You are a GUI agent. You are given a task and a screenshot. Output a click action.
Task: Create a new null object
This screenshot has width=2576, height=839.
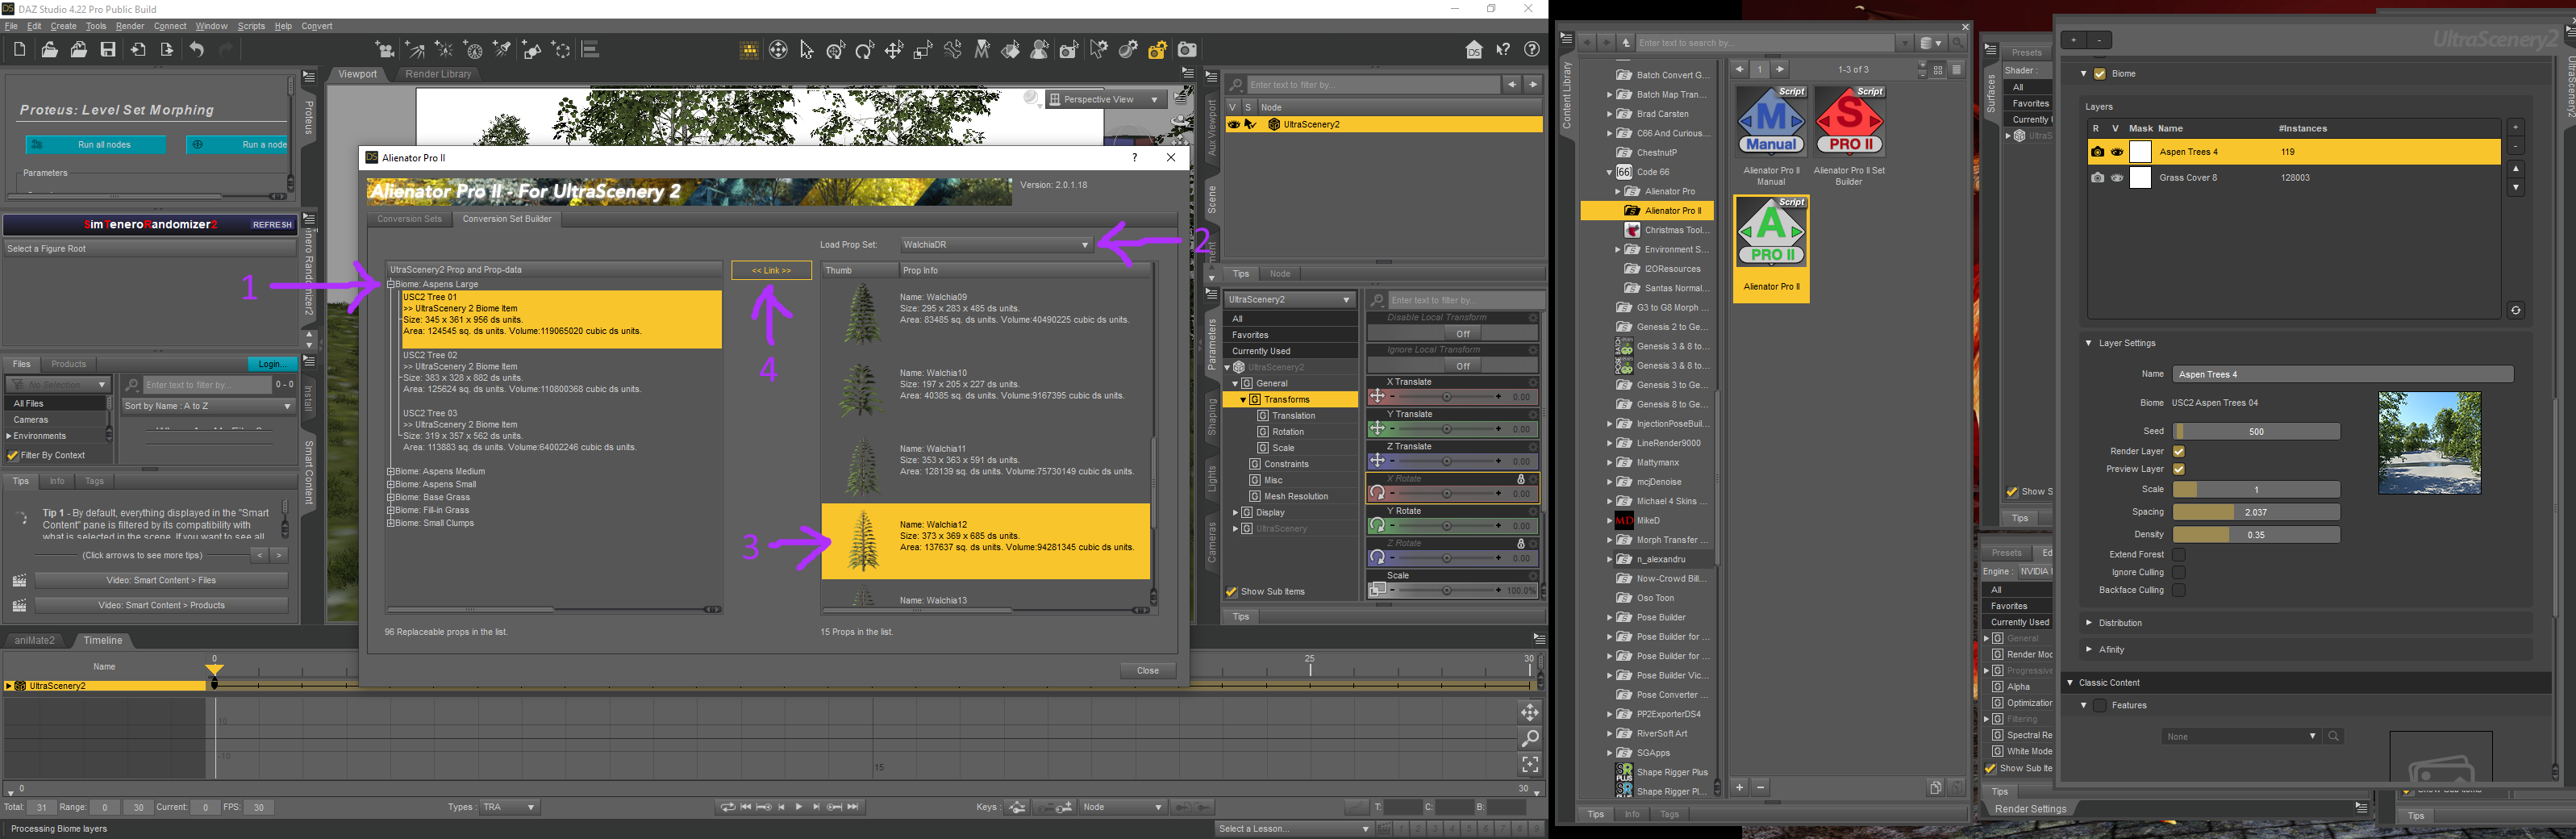[561, 50]
